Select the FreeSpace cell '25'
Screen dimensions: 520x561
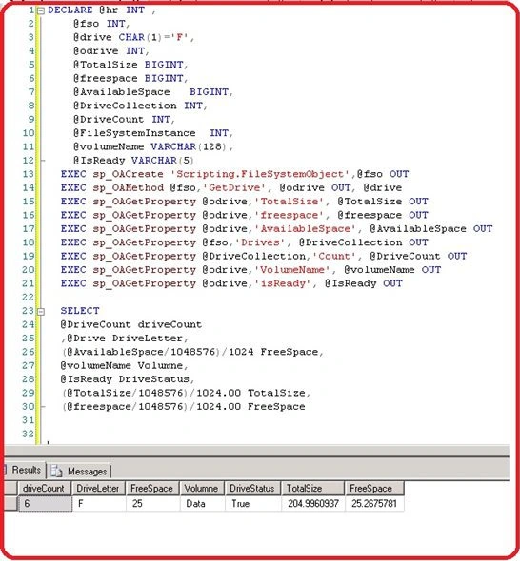[x=153, y=504]
